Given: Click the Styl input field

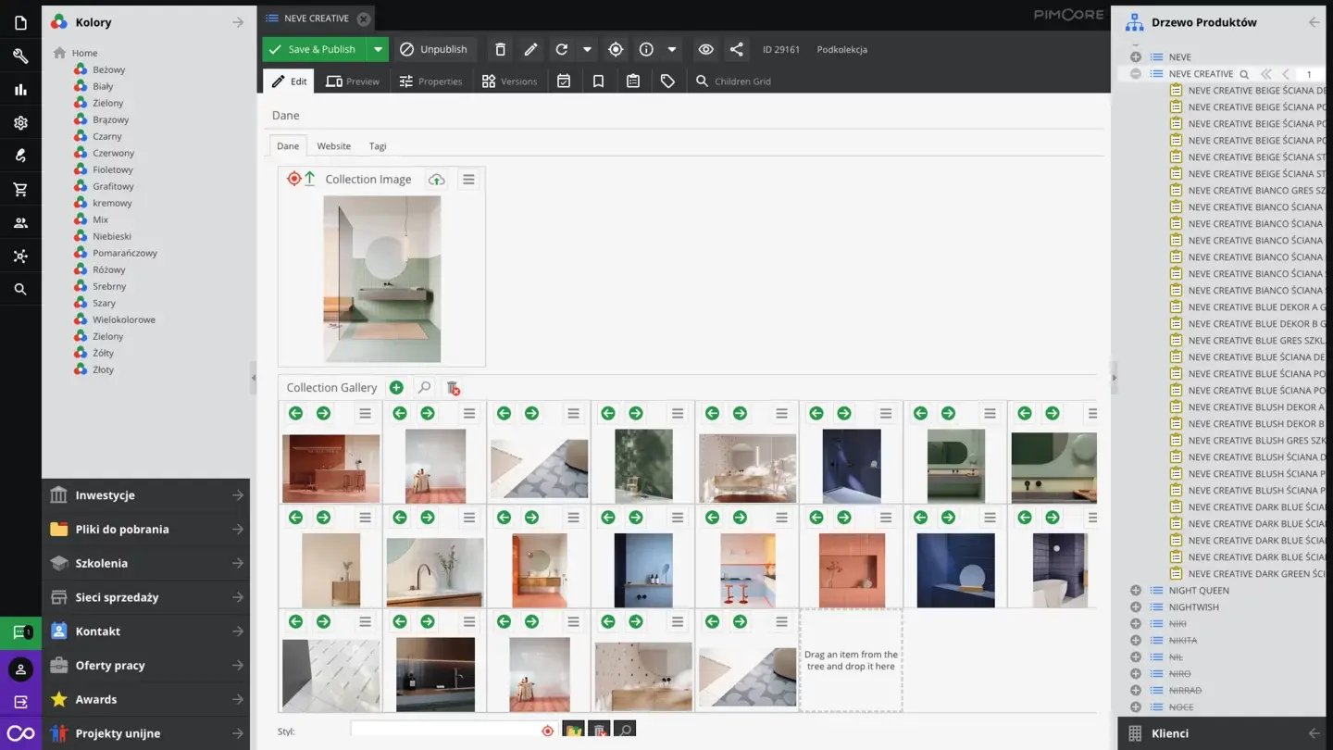Looking at the screenshot, I should [x=444, y=731].
